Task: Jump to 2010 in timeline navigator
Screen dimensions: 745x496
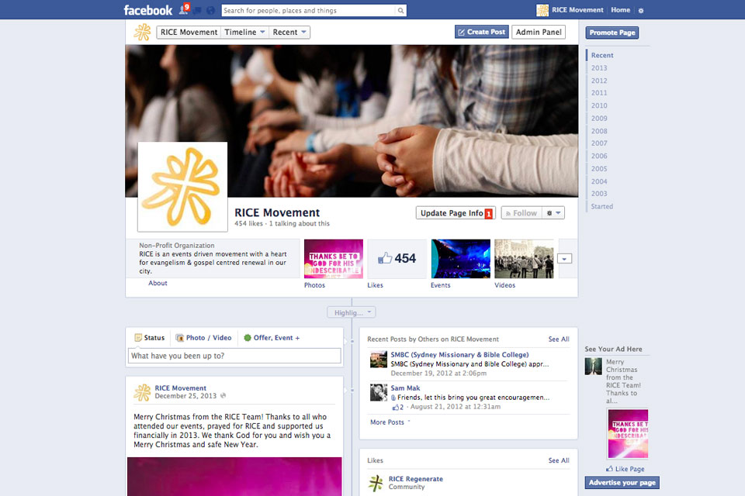Action: coord(599,105)
